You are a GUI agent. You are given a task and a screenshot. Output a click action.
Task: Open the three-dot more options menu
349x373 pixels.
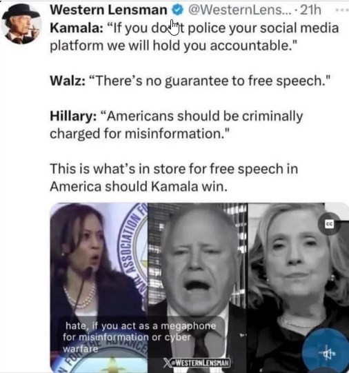click(x=341, y=10)
